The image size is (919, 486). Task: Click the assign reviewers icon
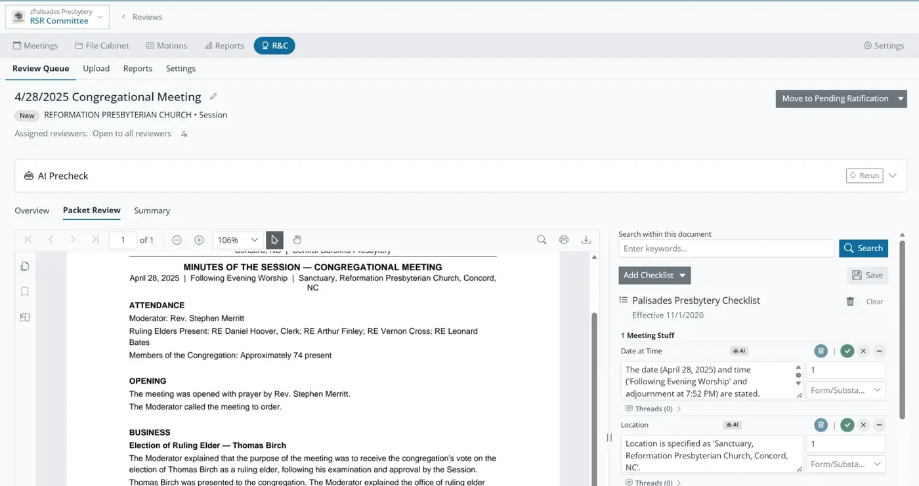click(184, 134)
